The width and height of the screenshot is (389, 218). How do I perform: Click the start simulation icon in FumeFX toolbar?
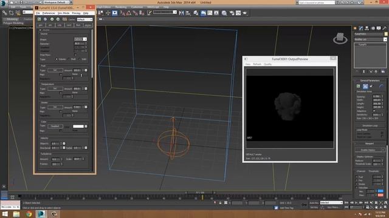(x=52, y=19)
